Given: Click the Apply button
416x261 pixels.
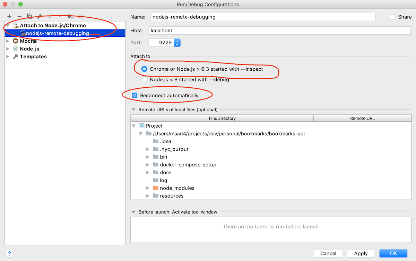Looking at the screenshot, I should (361, 253).
